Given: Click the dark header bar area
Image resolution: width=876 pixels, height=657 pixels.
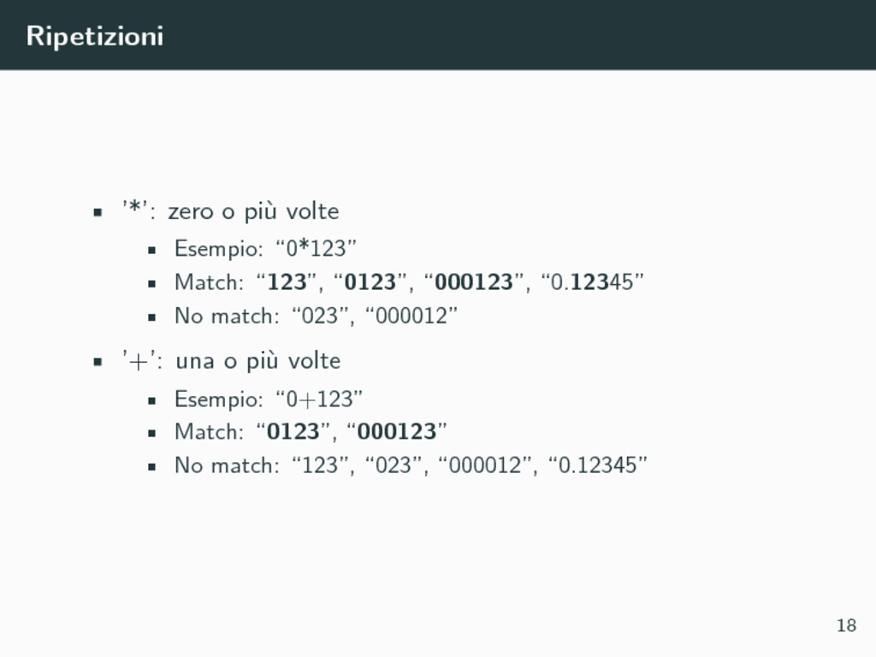Looking at the screenshot, I should tap(438, 34).
